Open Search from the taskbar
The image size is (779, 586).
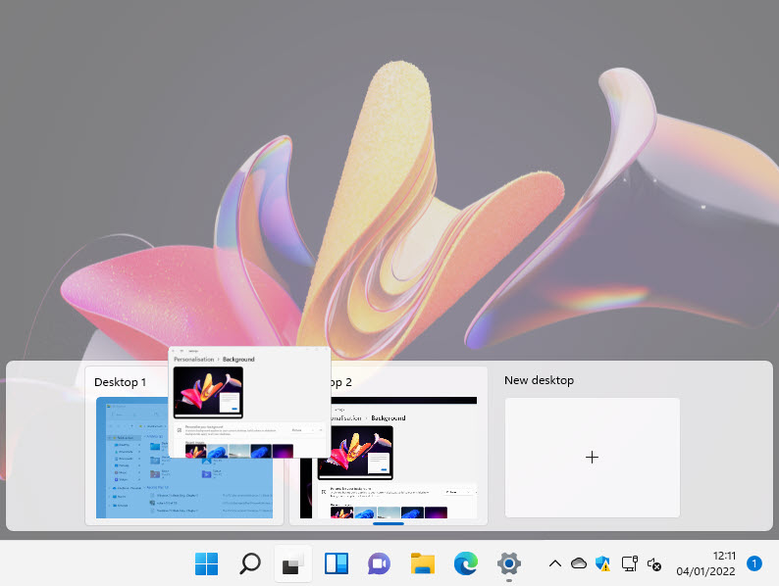250,563
